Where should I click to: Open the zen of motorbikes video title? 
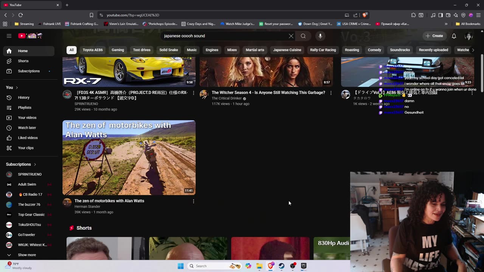pyautogui.click(x=109, y=201)
